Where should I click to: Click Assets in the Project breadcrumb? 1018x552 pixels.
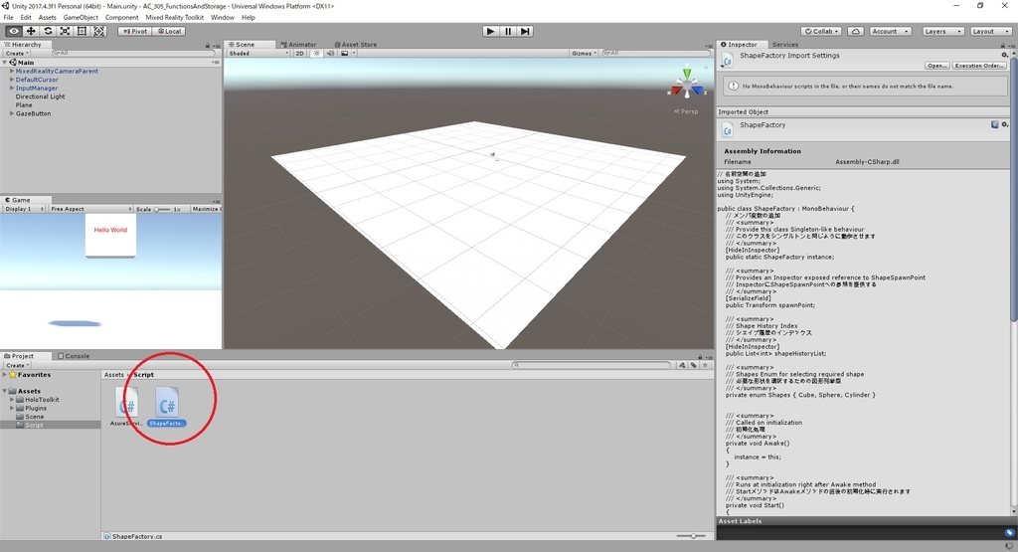[113, 375]
